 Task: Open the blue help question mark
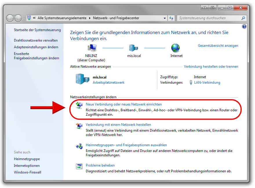coord(244,26)
